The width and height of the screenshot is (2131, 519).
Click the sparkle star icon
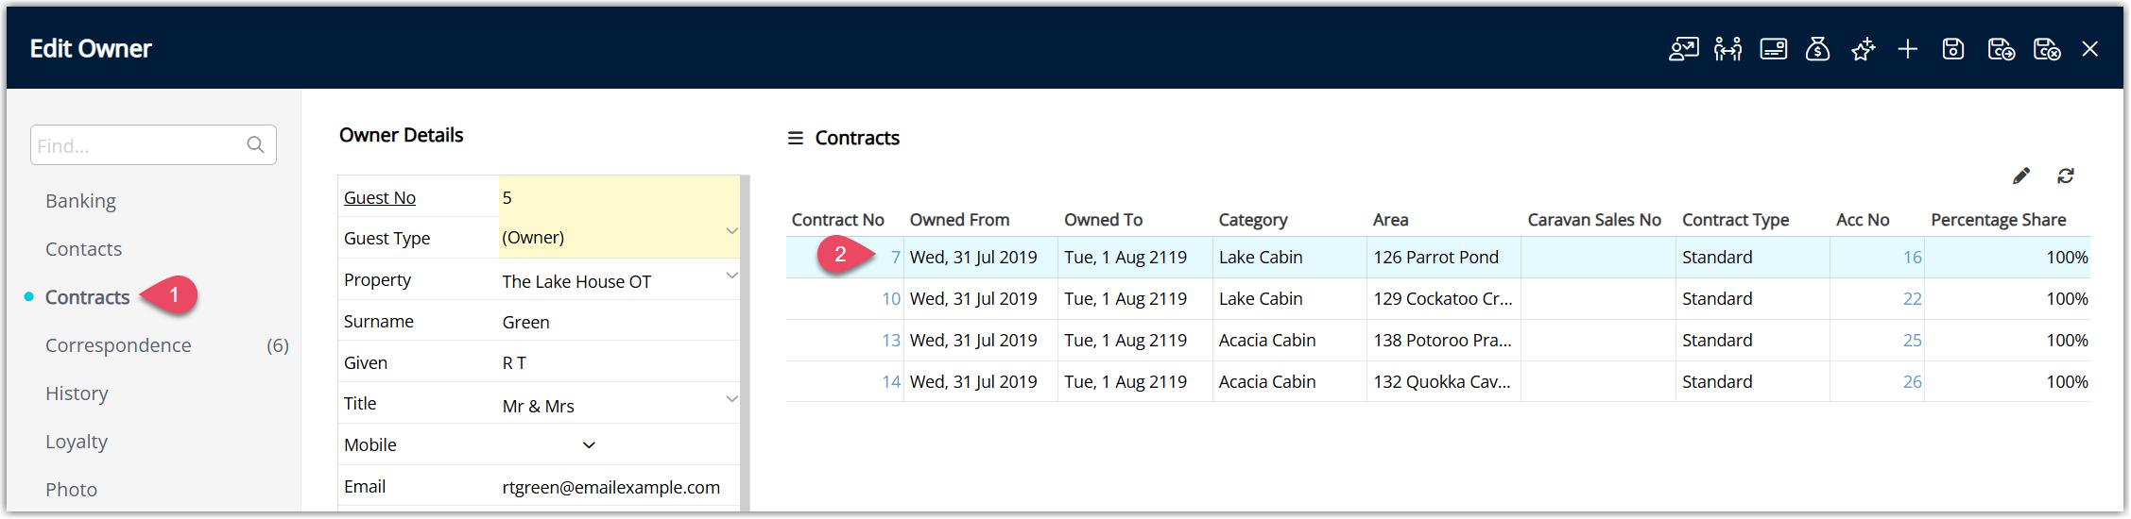tap(1863, 49)
